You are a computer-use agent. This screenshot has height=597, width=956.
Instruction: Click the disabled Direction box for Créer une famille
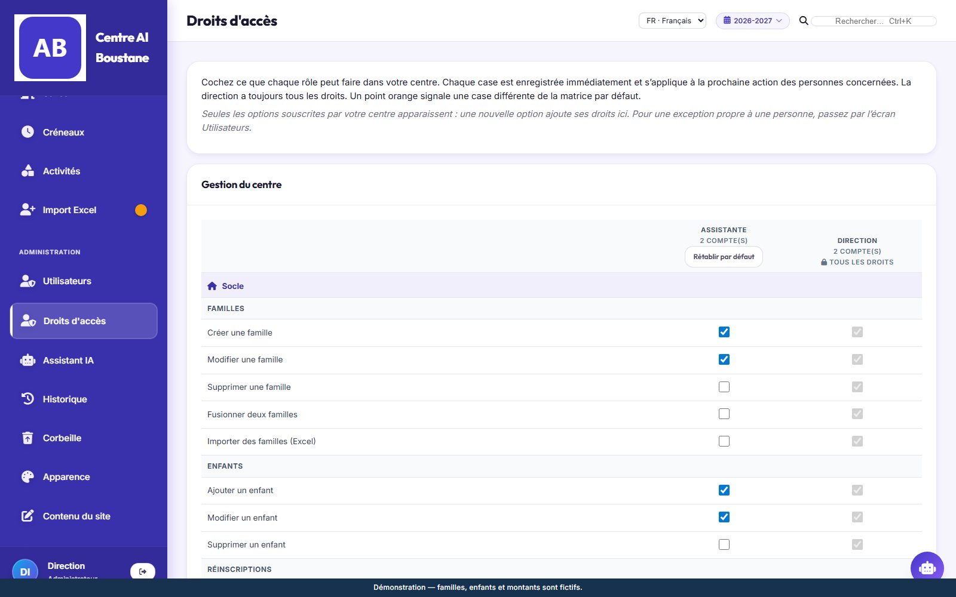[857, 332]
